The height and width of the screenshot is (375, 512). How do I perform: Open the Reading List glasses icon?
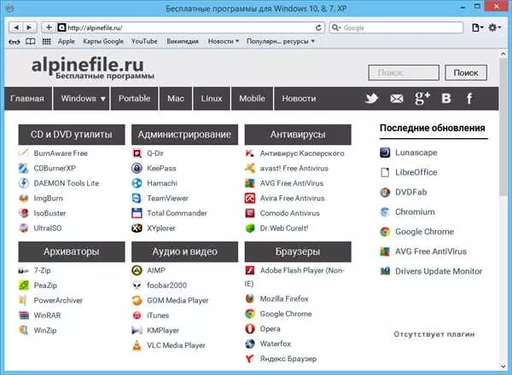15,42
